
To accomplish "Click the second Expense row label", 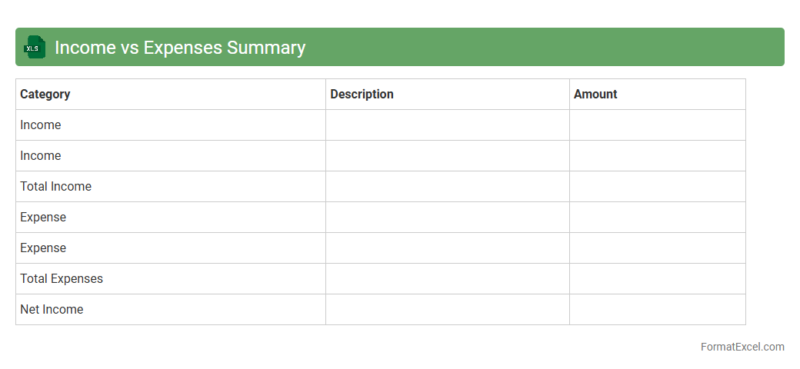I will pos(43,248).
